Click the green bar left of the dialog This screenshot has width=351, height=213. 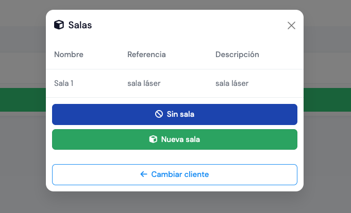pos(23,100)
